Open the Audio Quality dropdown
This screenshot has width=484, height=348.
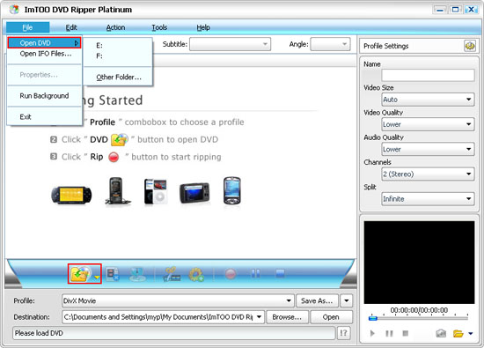tap(428, 149)
